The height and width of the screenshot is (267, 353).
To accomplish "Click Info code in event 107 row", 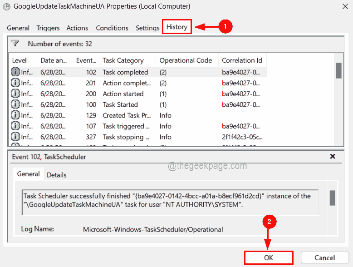I will point(166,126).
